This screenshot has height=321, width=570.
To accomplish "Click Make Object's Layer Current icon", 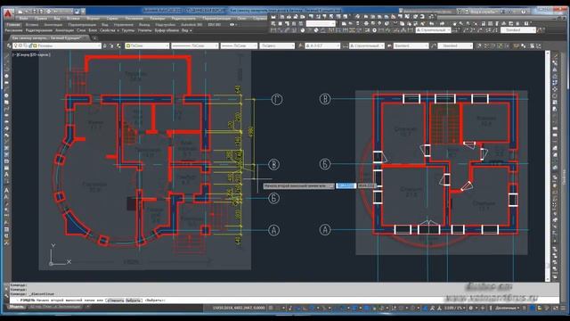I will click(x=105, y=45).
